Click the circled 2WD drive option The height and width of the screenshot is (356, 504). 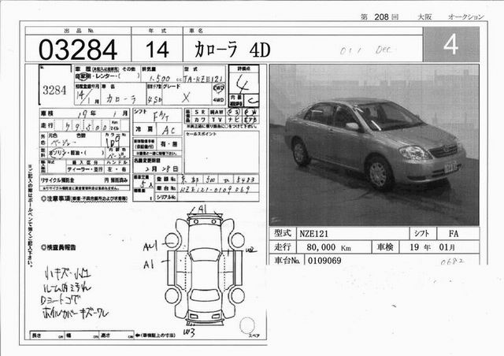click(219, 88)
